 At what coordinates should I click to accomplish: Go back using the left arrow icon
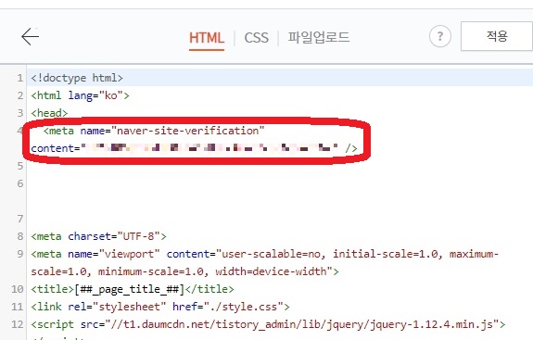coord(31,37)
